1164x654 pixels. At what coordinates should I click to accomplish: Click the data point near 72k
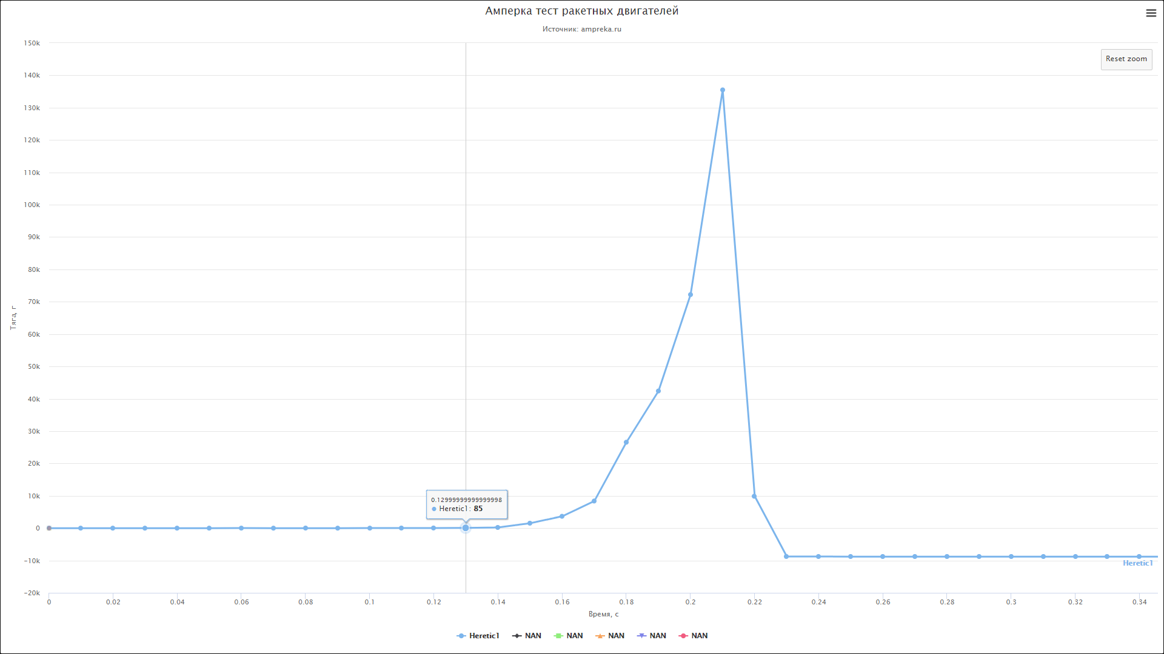(691, 295)
